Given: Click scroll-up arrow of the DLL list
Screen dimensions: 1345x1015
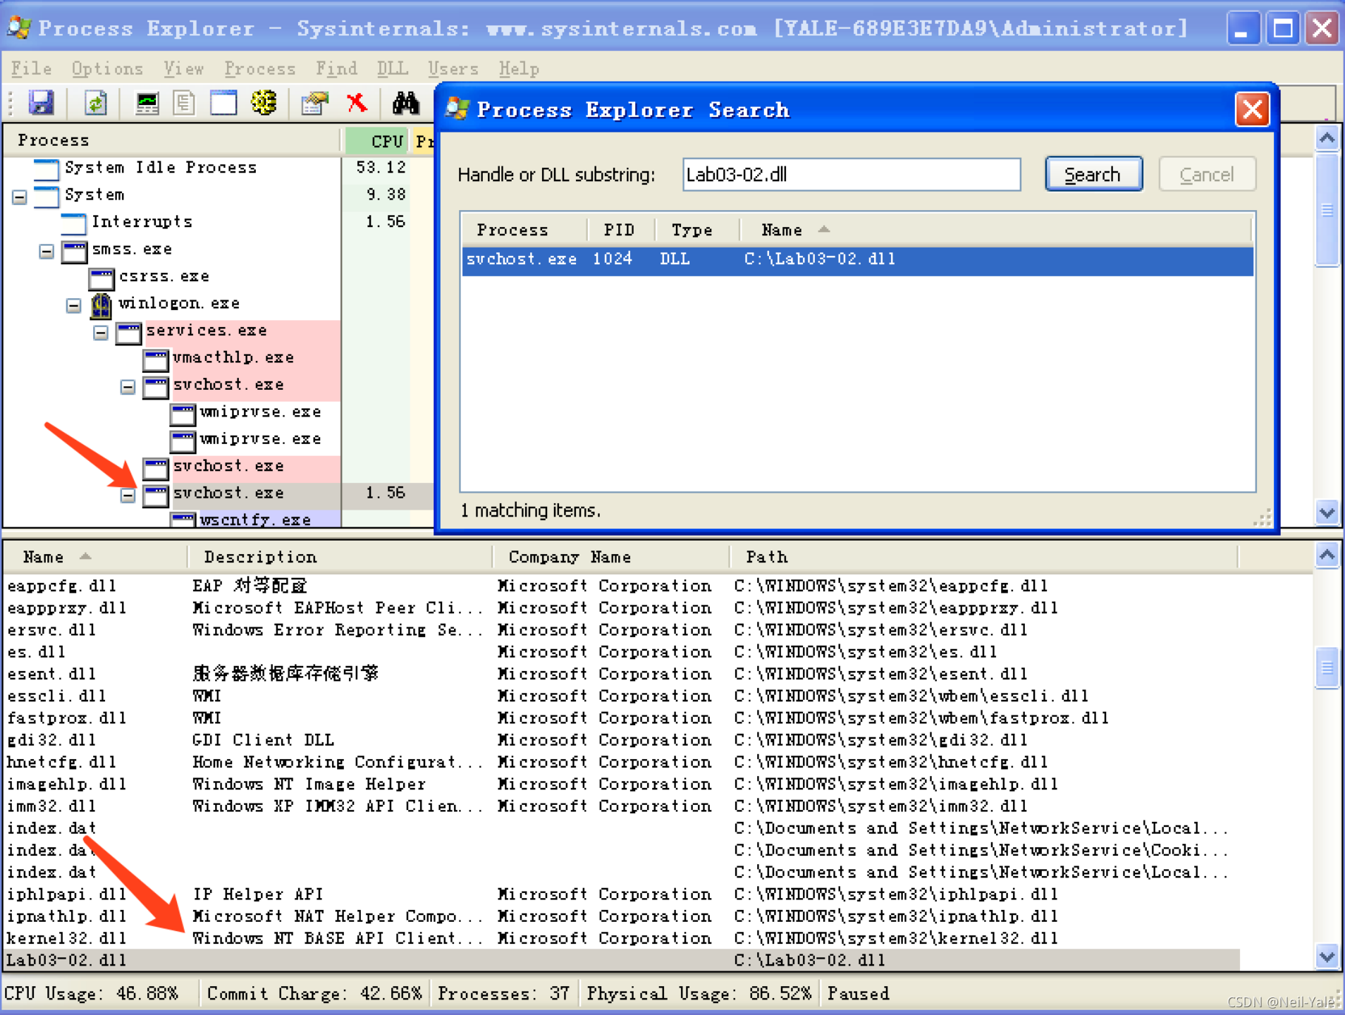Looking at the screenshot, I should click(1327, 556).
